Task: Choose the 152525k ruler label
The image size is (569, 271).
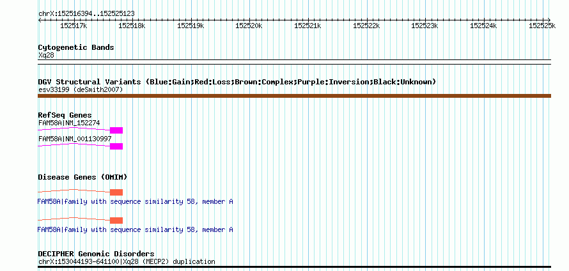Action: tap(542, 26)
